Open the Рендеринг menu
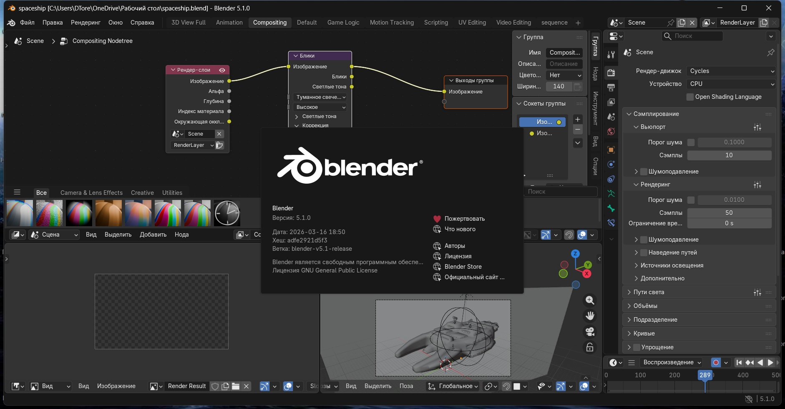The image size is (785, 409). coord(86,23)
